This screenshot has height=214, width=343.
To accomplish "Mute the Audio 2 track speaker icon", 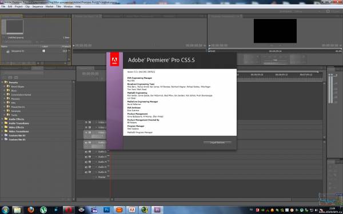I will pyautogui.click(x=86, y=152).
